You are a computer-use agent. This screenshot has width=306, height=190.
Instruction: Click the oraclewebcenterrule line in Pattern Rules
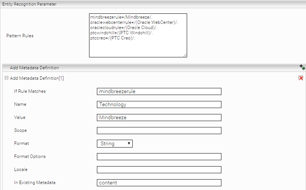pyautogui.click(x=134, y=22)
